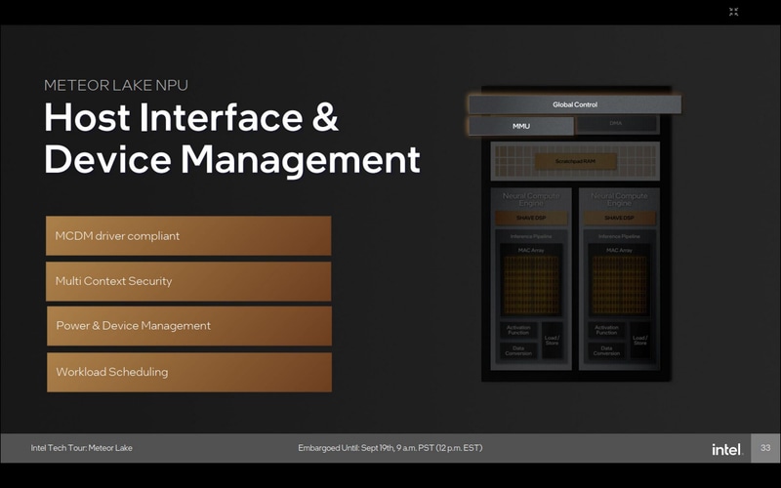Click the Global Control block
This screenshot has width=781, height=488.
(x=575, y=104)
